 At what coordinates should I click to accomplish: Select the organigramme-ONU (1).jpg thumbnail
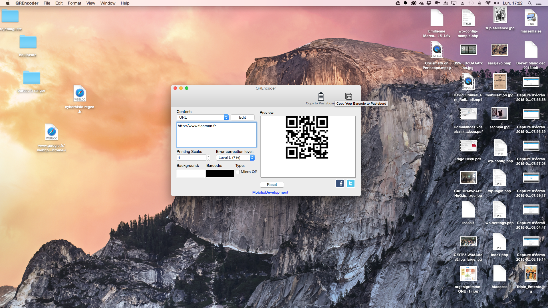click(468, 273)
